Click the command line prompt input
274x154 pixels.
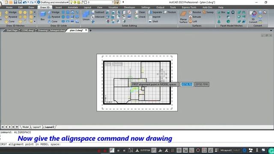[137, 144]
